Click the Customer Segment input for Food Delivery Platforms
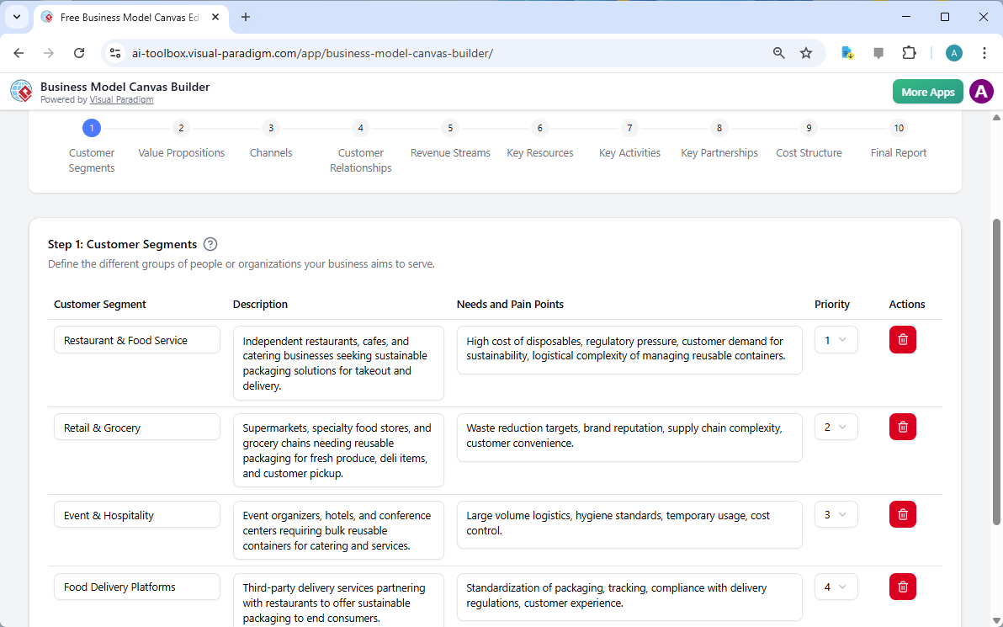The width and height of the screenshot is (1003, 627). click(x=136, y=587)
